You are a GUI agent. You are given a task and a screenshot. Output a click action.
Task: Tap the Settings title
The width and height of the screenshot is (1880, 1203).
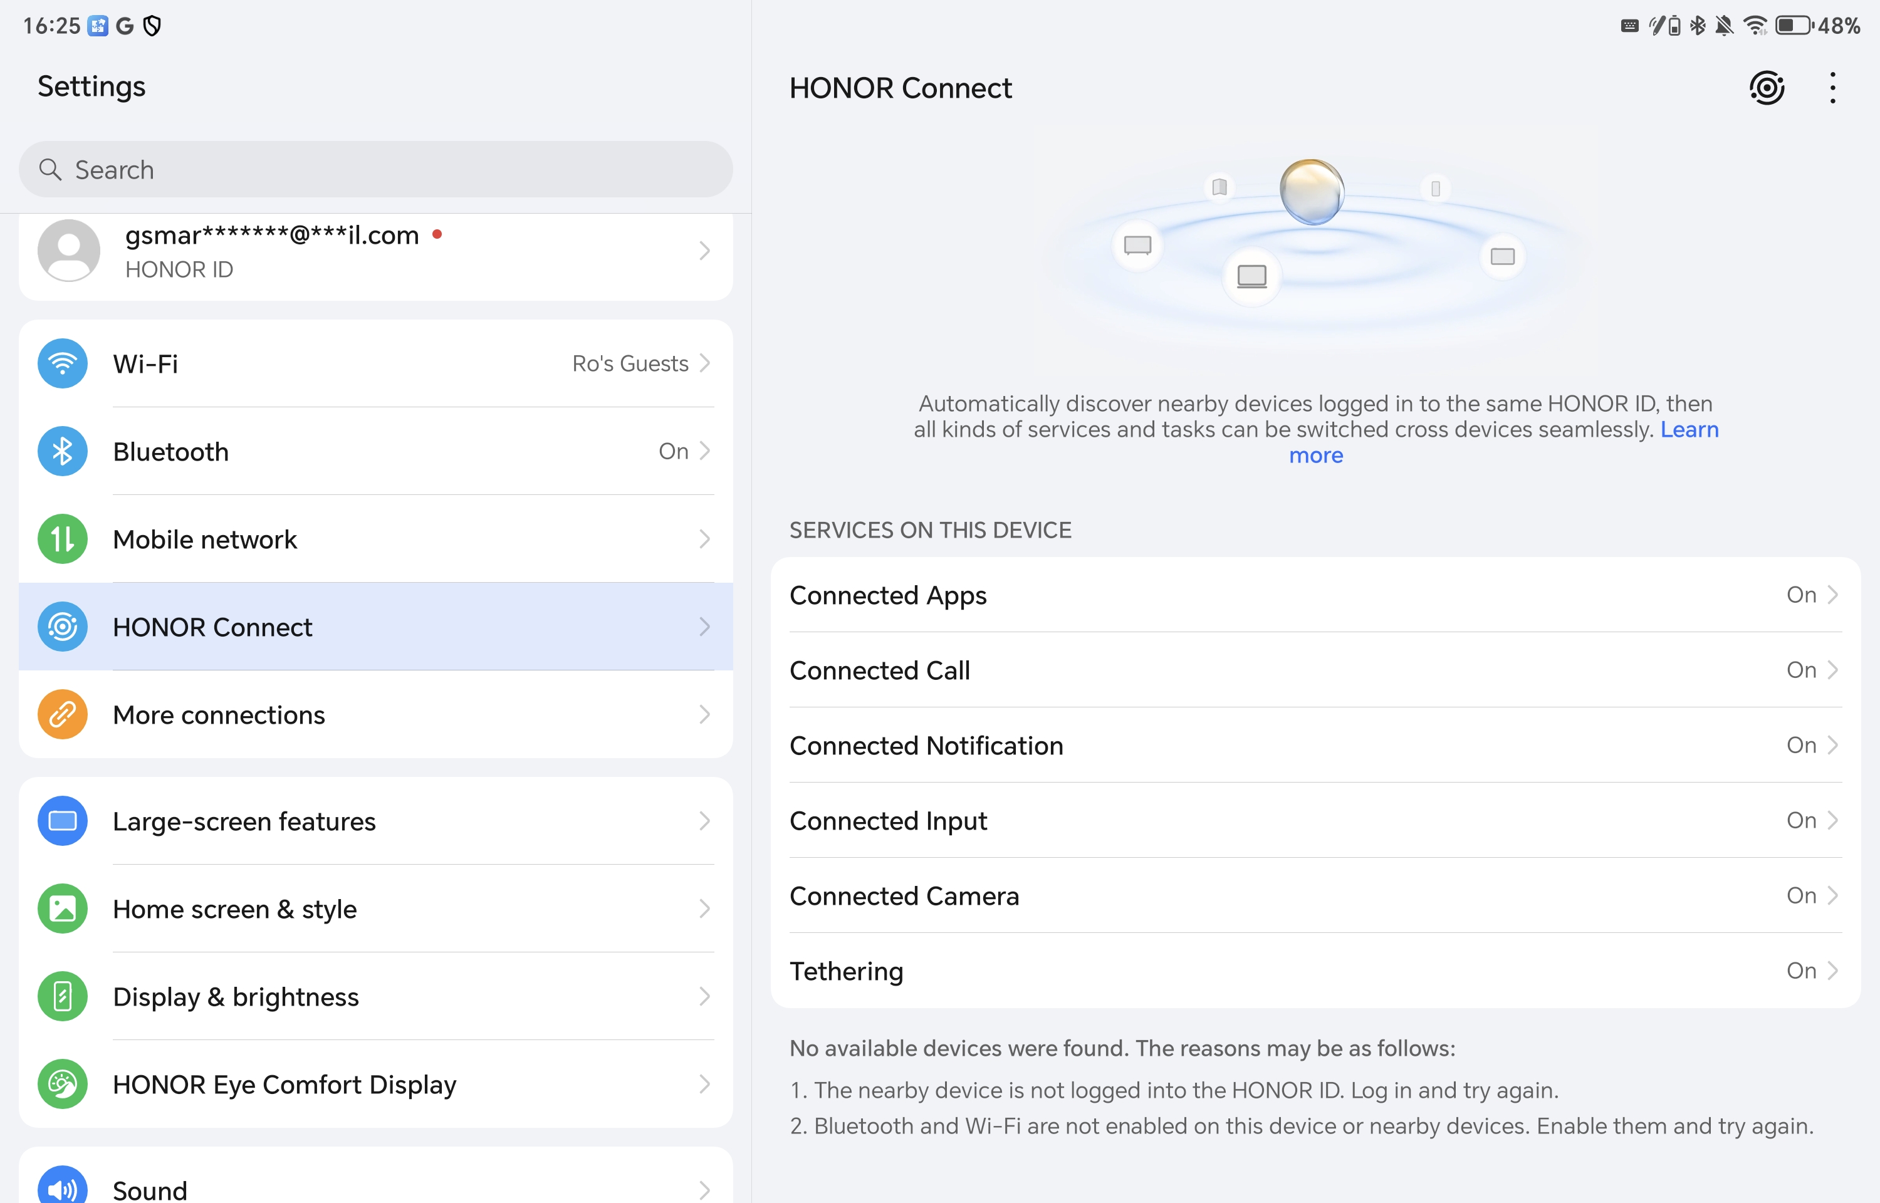[x=91, y=86]
